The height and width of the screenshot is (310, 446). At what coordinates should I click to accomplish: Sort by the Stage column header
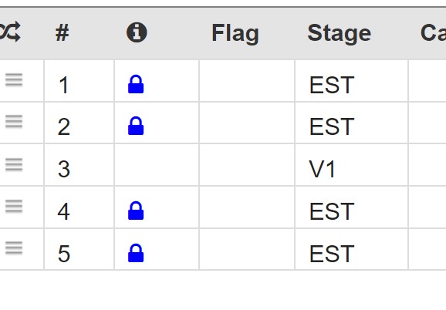(x=340, y=33)
